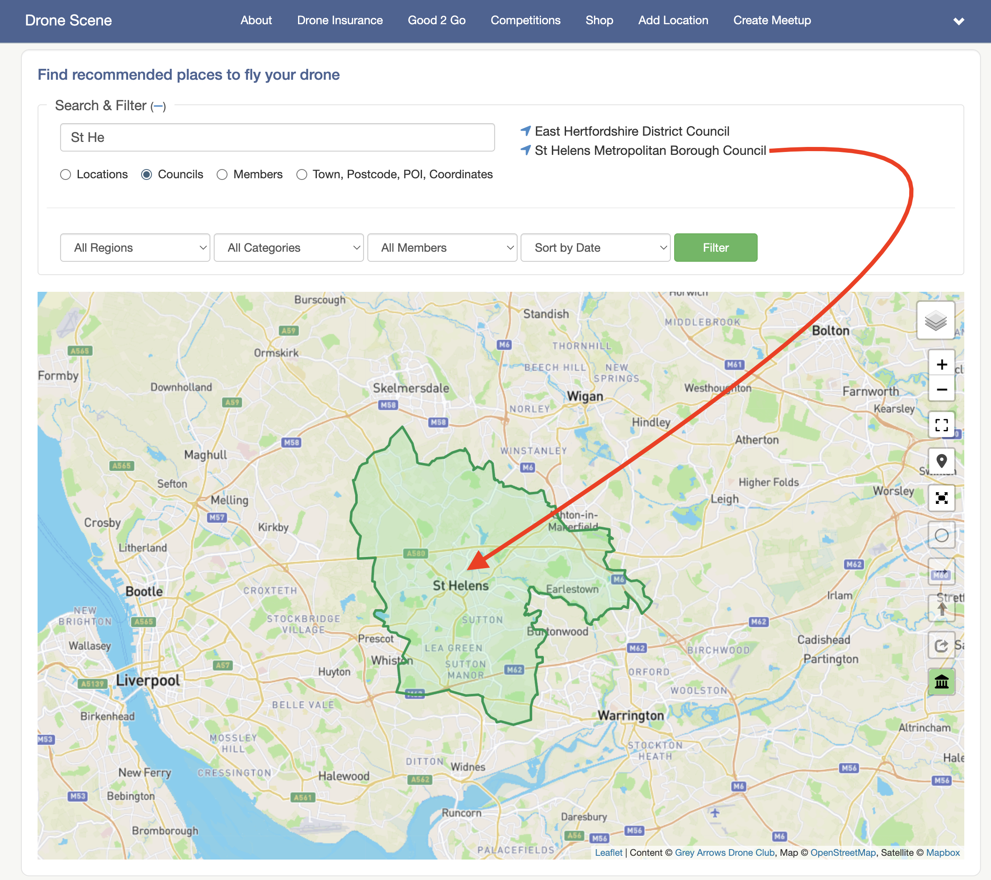Open the map layers control
991x880 pixels.
pyautogui.click(x=935, y=320)
